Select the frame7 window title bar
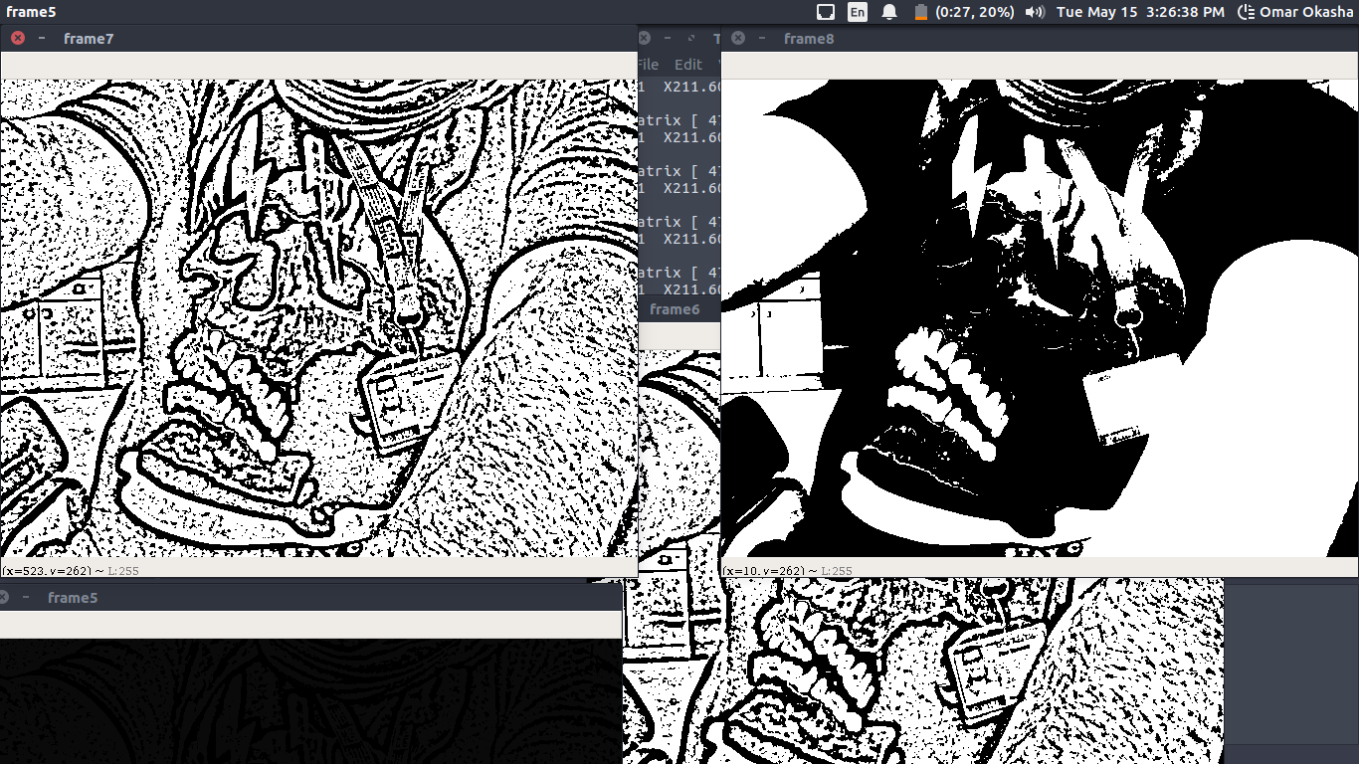Viewport: 1359px width, 764px height. (318, 38)
